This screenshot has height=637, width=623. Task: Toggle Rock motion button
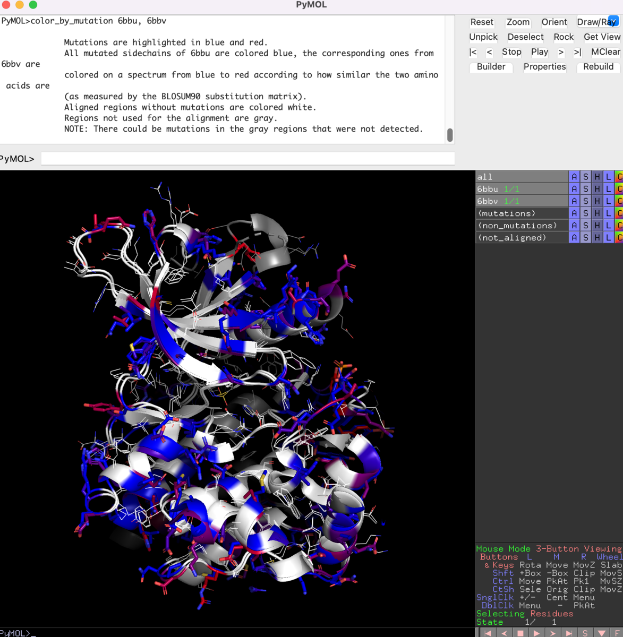click(x=564, y=37)
